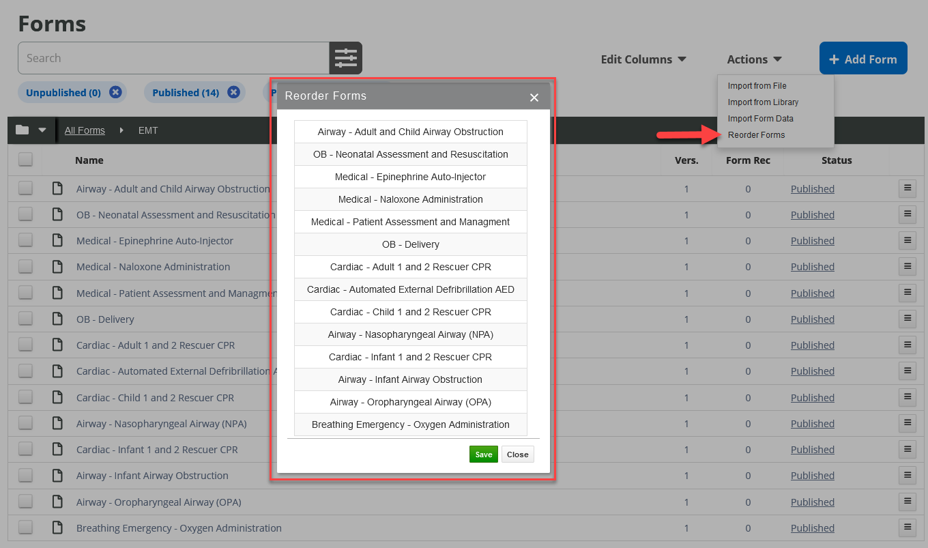Open Published status link for Breathing Emergency row
Screen dimensions: 928x548
click(x=812, y=528)
